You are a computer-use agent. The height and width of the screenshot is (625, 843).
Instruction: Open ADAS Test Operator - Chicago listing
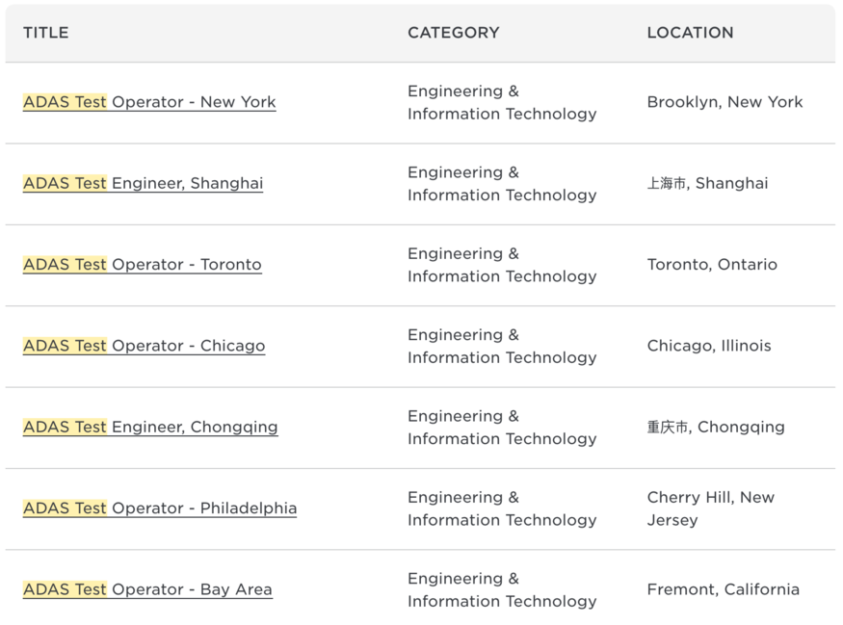pos(145,346)
